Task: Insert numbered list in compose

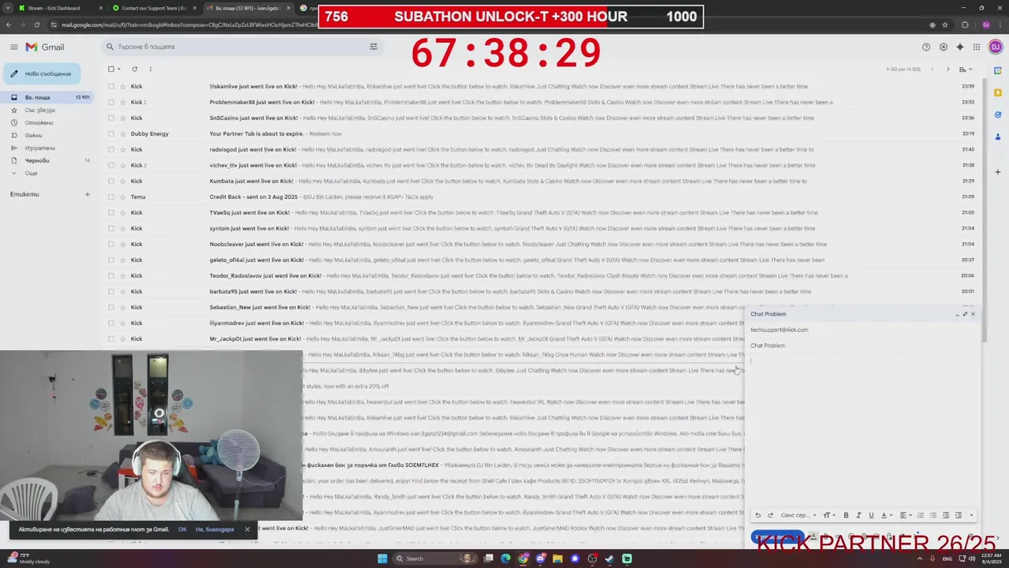Action: click(920, 515)
